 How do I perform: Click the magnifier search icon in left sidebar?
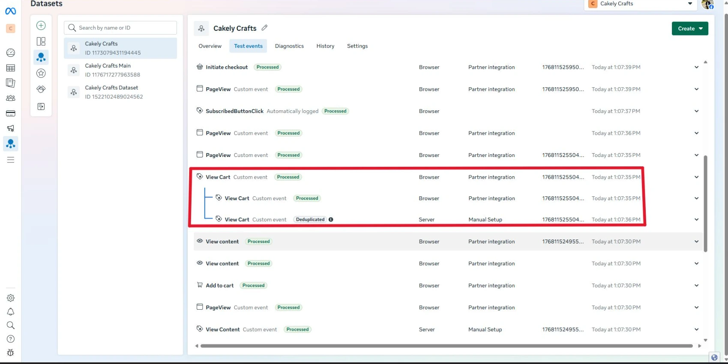pos(11,326)
